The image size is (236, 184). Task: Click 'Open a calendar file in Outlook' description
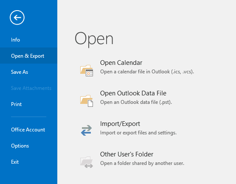tap(147, 72)
